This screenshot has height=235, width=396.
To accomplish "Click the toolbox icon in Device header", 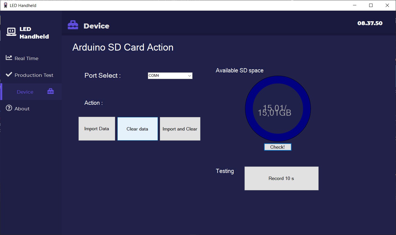I will [x=73, y=25].
